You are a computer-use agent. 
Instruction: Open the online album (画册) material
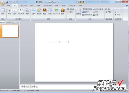[x=27, y=12]
